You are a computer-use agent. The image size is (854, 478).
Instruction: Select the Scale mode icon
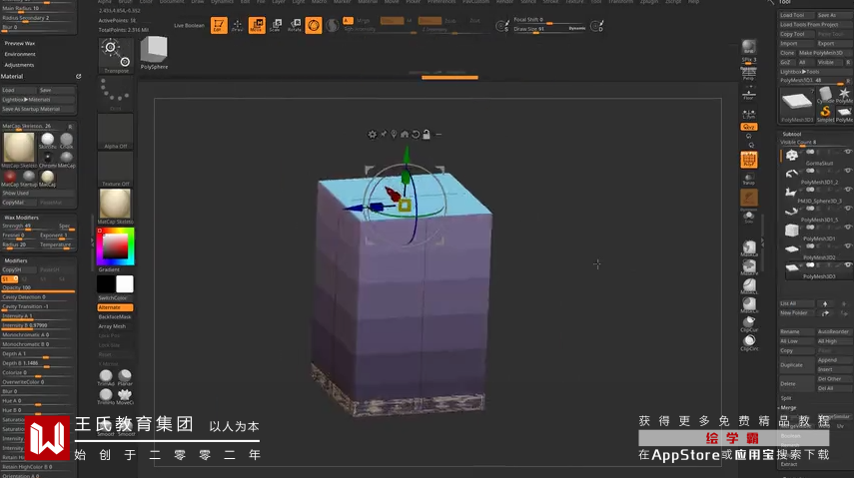(276, 25)
